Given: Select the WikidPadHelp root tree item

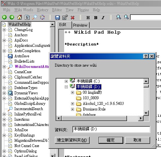Looking at the screenshot, I should [20, 24].
